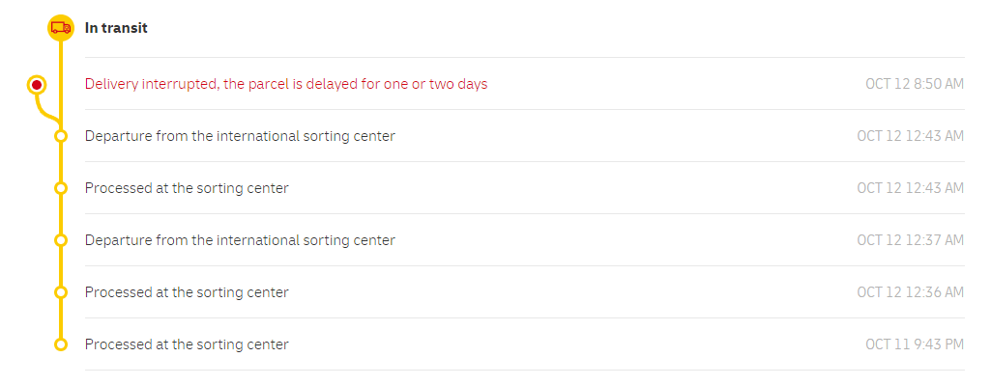
Task: Click Departure from international sorting center at 12:43 AM
Action: 240,136
